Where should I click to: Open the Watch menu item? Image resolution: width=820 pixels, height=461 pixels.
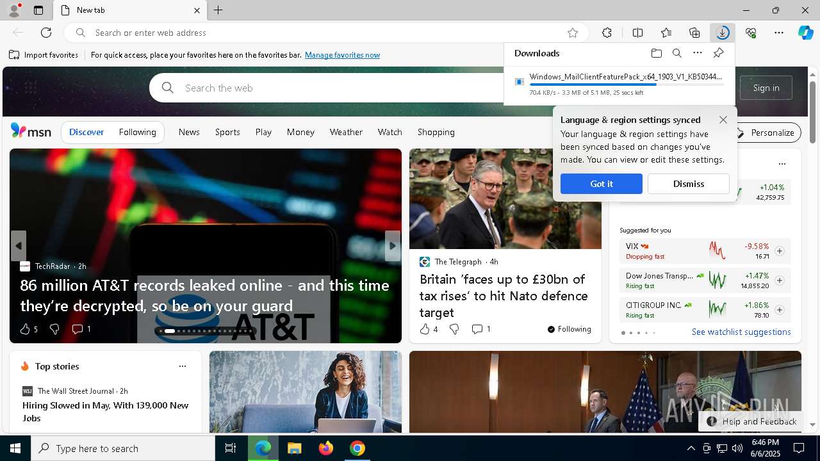tap(389, 132)
